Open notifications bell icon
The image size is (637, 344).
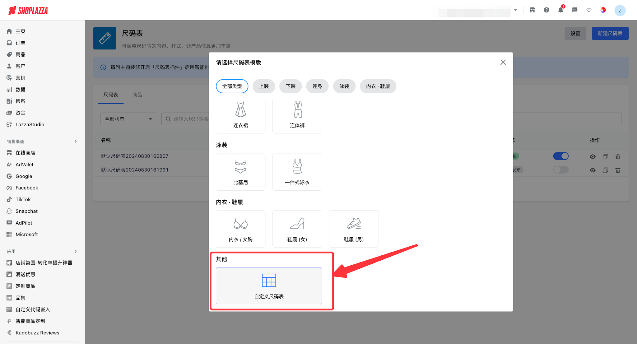560,10
